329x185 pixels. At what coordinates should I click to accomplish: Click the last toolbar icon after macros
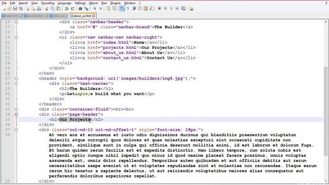click(191, 9)
